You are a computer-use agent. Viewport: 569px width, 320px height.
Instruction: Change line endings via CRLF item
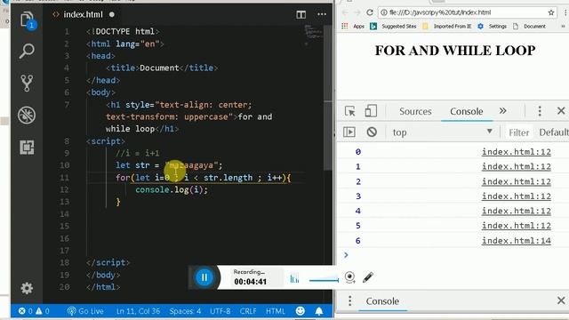(x=248, y=311)
